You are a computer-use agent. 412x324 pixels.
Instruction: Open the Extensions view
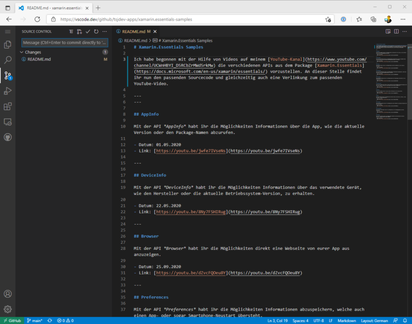(7, 106)
